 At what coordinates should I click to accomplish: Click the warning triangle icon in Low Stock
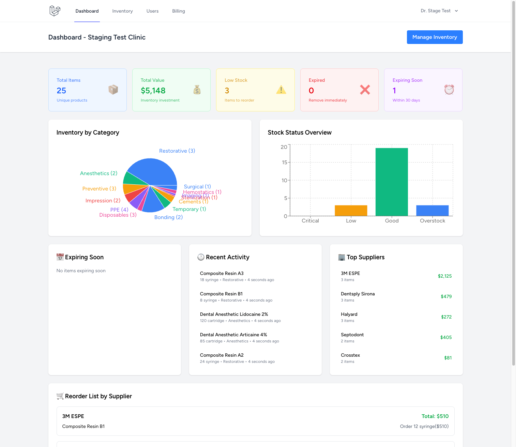281,90
